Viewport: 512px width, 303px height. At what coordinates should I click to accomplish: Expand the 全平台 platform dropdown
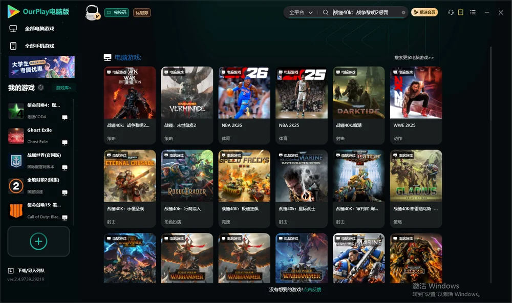coord(301,12)
